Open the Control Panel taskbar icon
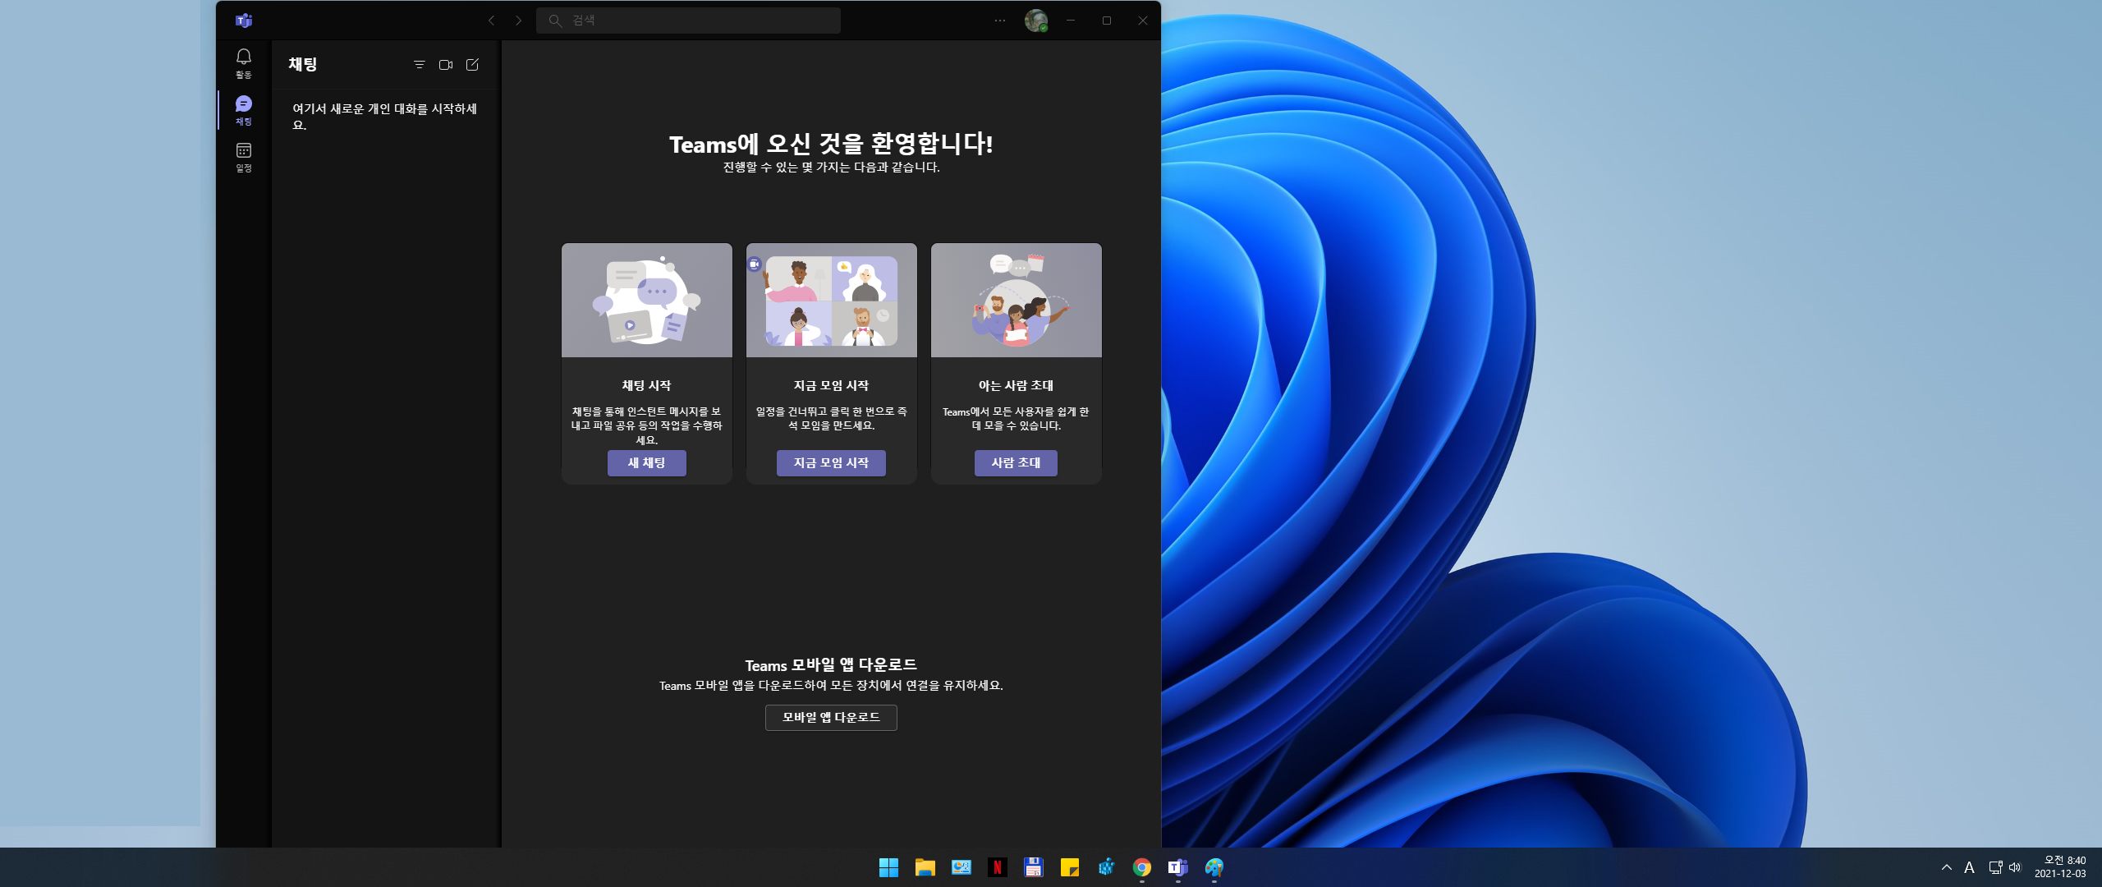 coord(962,867)
